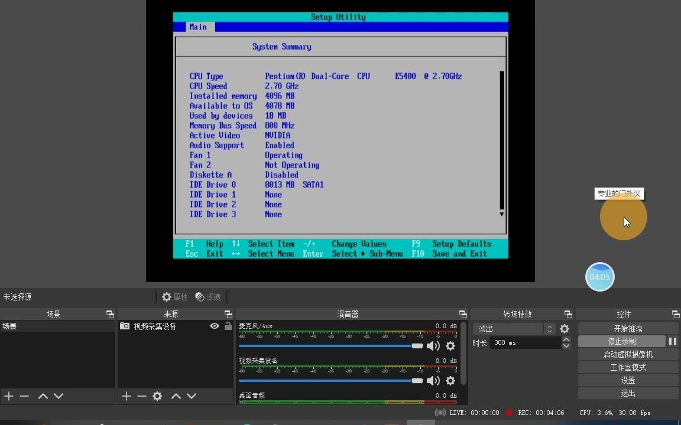The width and height of the screenshot is (681, 425).
Task: Click the transition duration up stepper arrow
Action: tap(566, 339)
